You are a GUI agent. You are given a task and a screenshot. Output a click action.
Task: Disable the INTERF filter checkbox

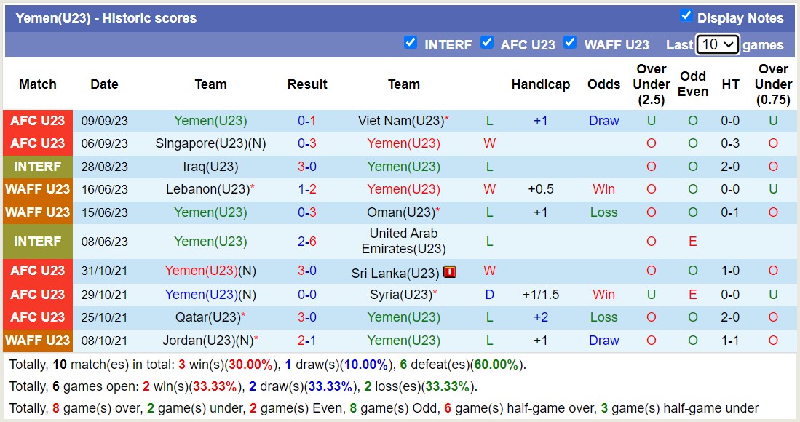(411, 43)
